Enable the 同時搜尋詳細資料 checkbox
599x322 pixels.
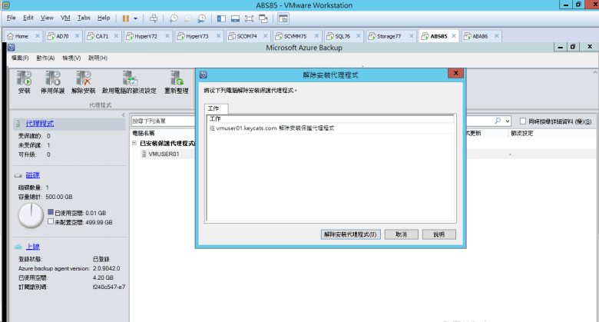click(x=523, y=121)
